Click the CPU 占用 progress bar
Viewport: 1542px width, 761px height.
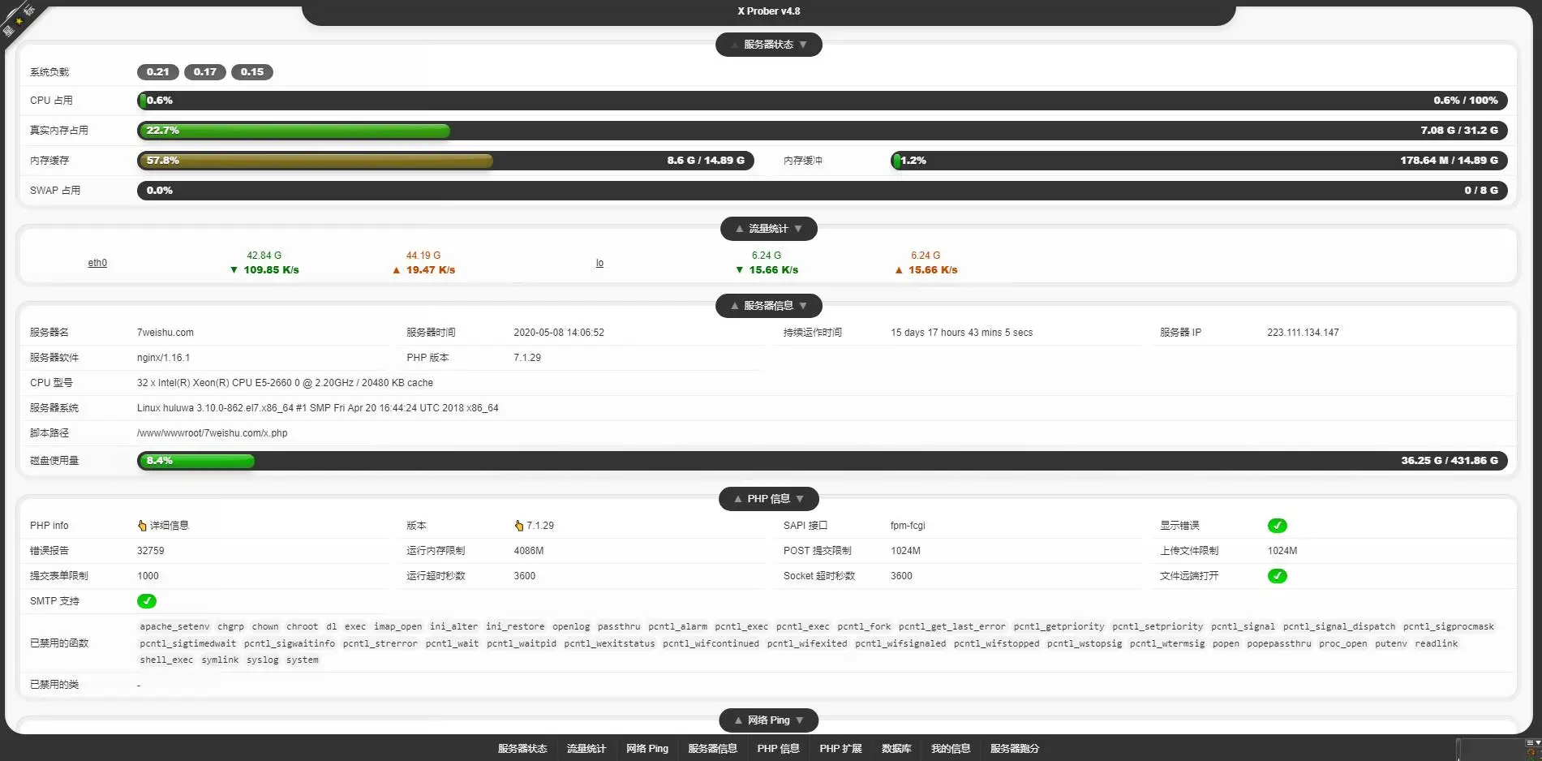click(823, 101)
